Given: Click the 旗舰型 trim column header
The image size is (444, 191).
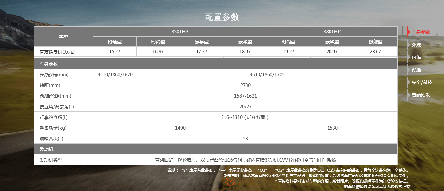Looking at the screenshot, I should pos(375,42).
